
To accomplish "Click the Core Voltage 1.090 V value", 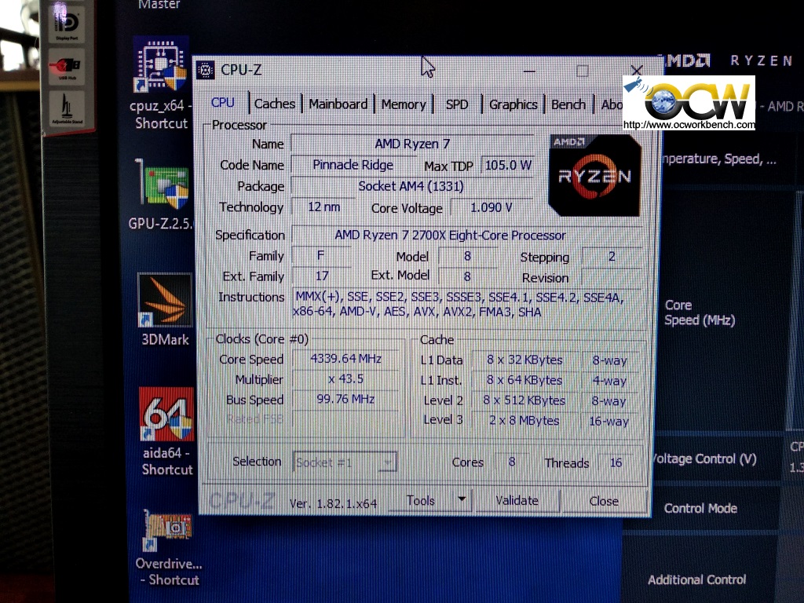I will tap(492, 207).
